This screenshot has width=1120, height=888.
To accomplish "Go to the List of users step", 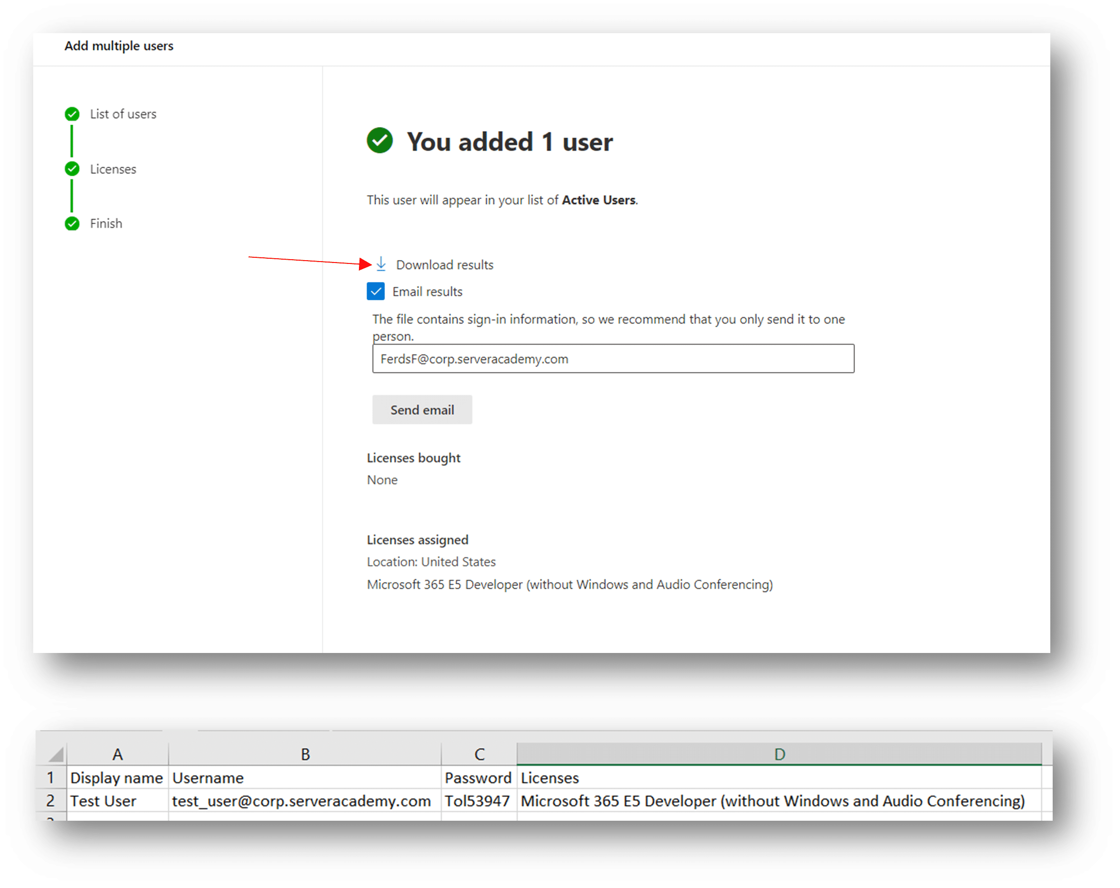I will click(123, 114).
